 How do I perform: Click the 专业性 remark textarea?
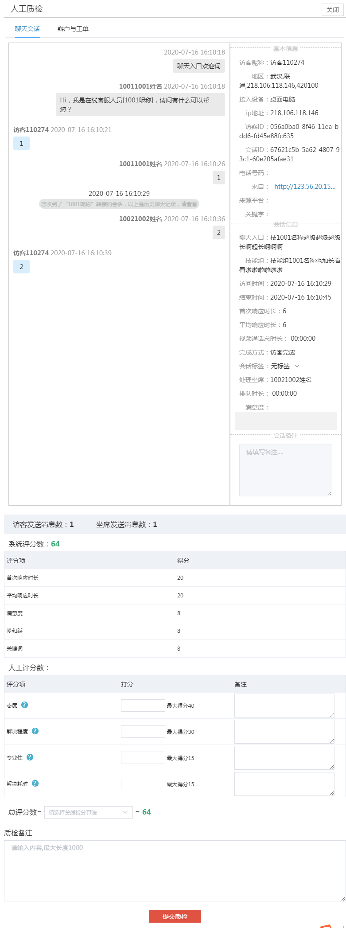point(284,758)
